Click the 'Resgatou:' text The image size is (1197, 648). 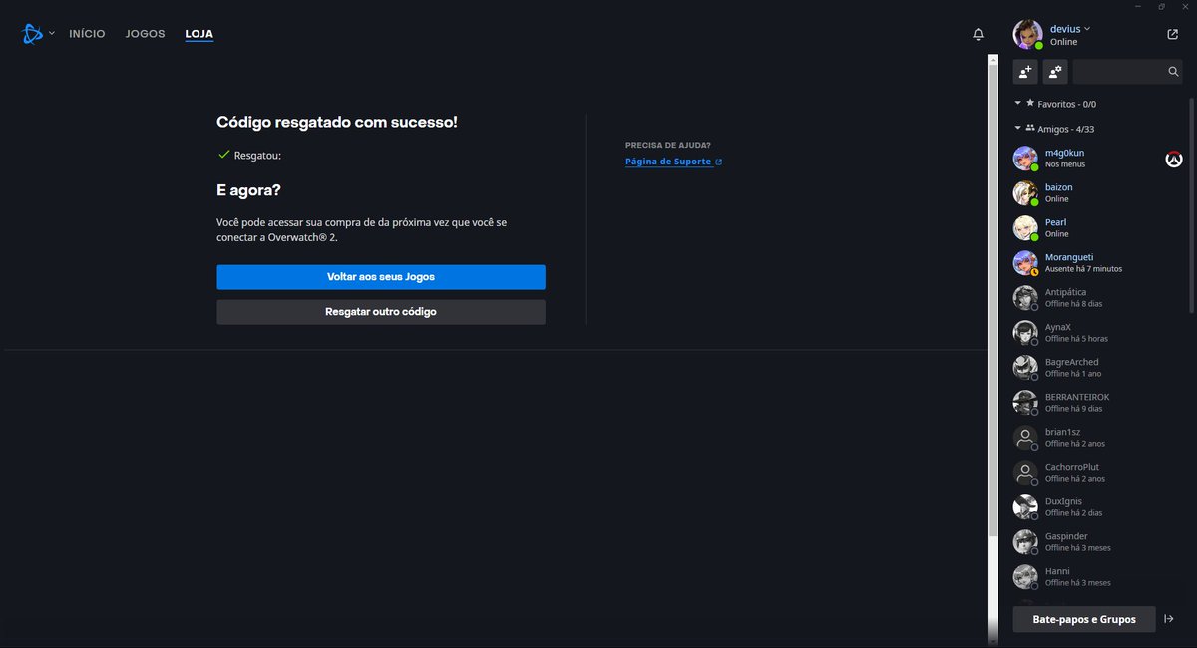pos(257,156)
